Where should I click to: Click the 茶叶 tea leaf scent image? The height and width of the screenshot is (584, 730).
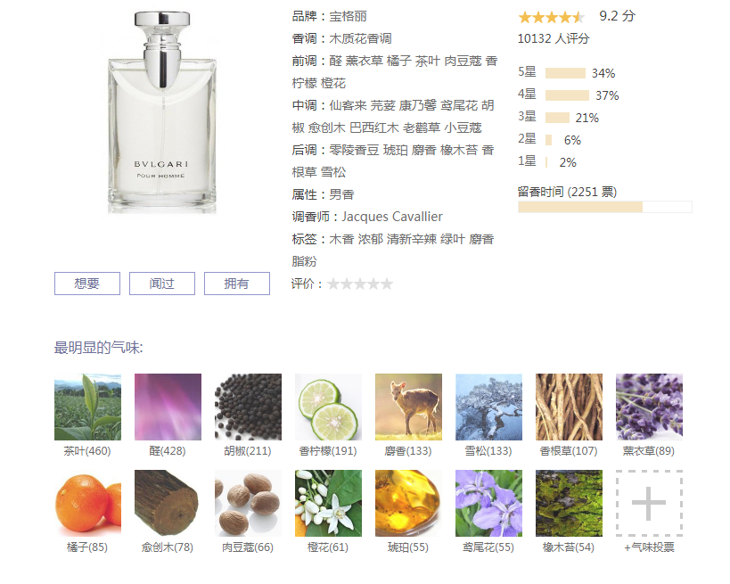(x=87, y=407)
